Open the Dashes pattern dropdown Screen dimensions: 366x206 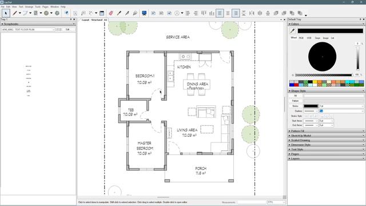pos(311,111)
